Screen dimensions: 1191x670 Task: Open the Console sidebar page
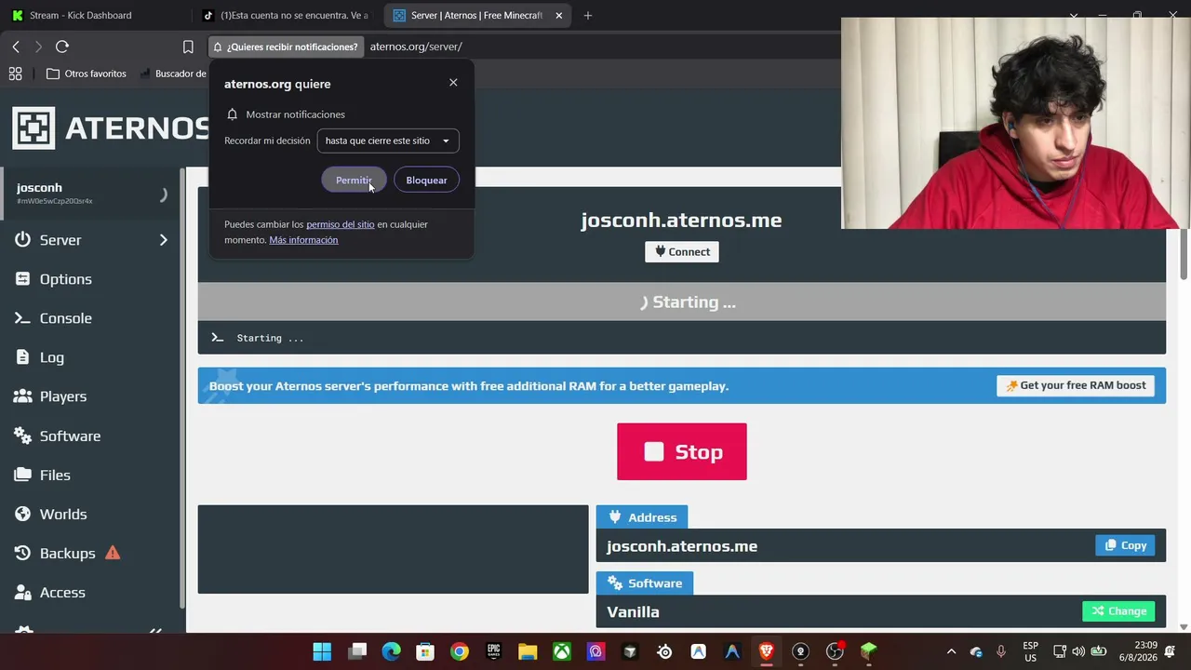pyautogui.click(x=65, y=318)
